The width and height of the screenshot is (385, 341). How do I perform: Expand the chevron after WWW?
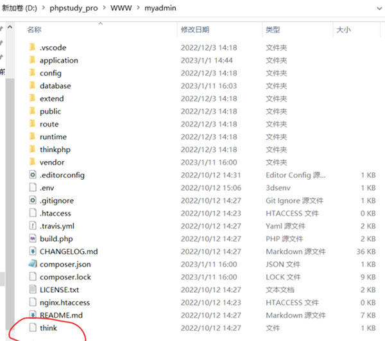click(x=138, y=8)
